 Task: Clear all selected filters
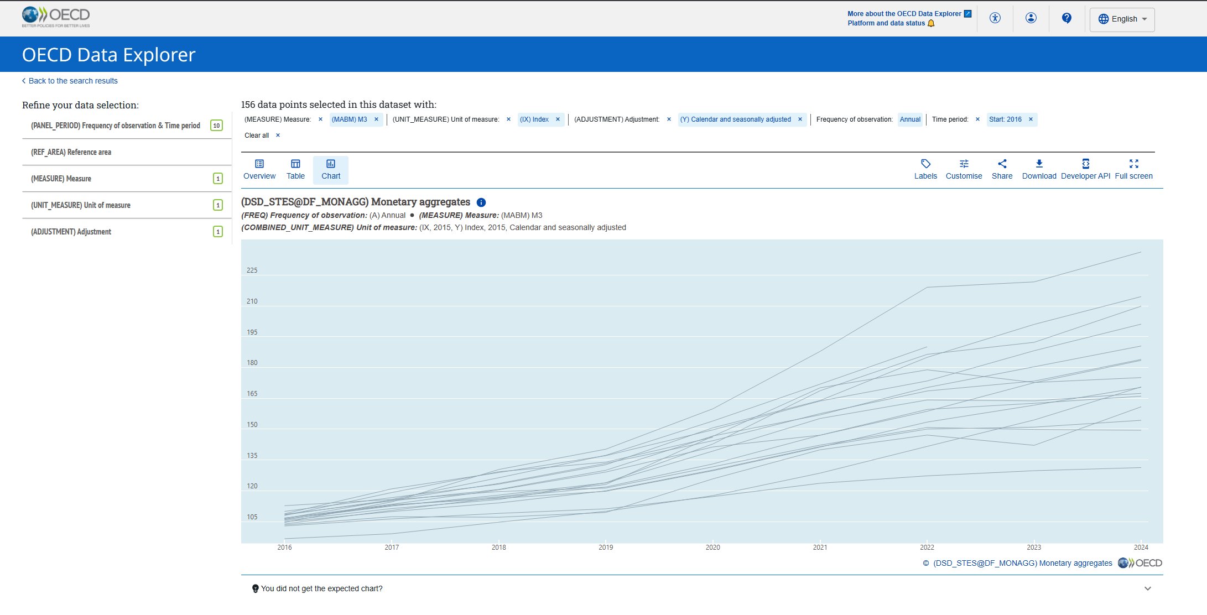point(262,135)
